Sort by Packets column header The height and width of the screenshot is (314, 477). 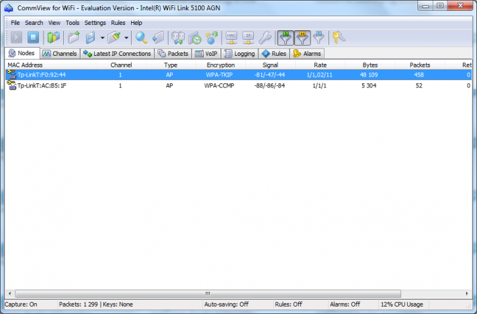coord(420,65)
